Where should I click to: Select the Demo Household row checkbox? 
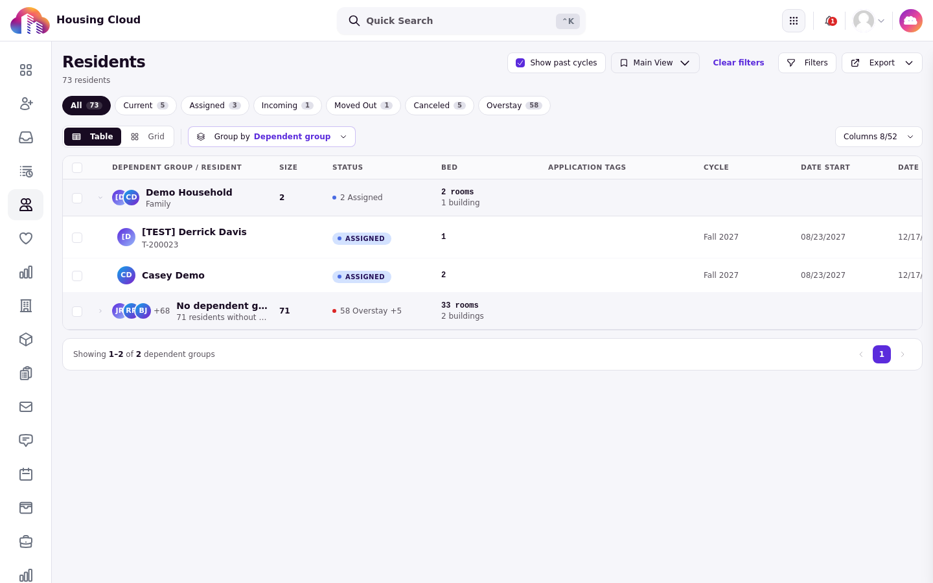coord(77,198)
